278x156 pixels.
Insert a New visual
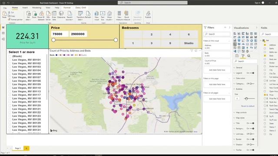point(96,16)
